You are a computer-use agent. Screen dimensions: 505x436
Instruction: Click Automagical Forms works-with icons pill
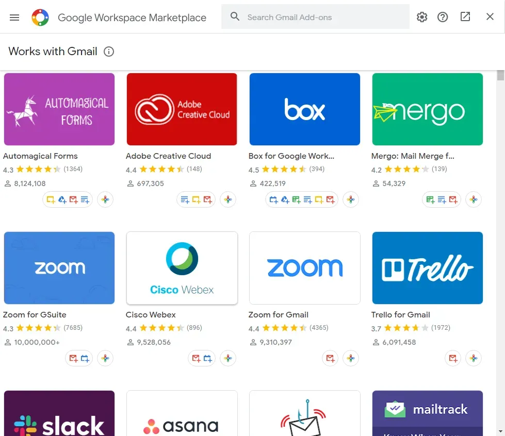click(x=68, y=199)
